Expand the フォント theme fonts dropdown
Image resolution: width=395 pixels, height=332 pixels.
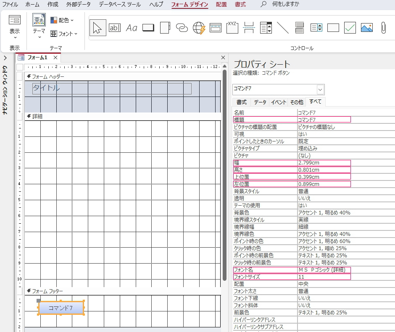pyautogui.click(x=64, y=34)
